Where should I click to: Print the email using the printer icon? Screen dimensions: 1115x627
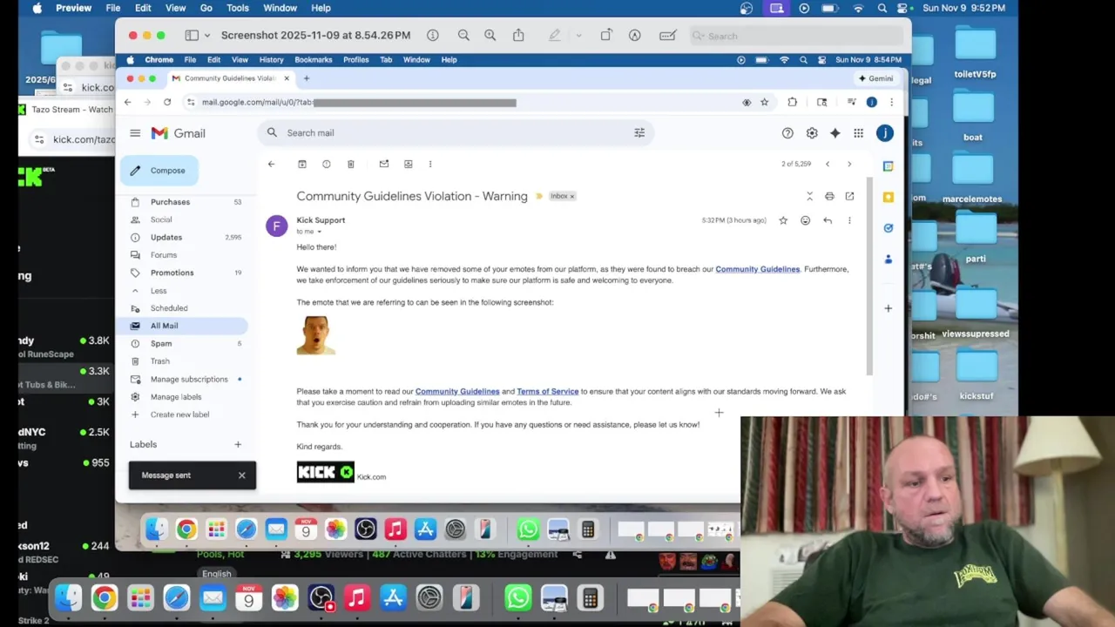click(x=829, y=196)
